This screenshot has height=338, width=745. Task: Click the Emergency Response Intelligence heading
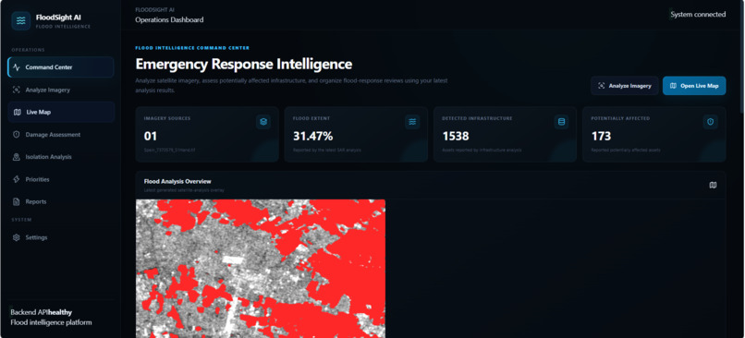(x=244, y=64)
